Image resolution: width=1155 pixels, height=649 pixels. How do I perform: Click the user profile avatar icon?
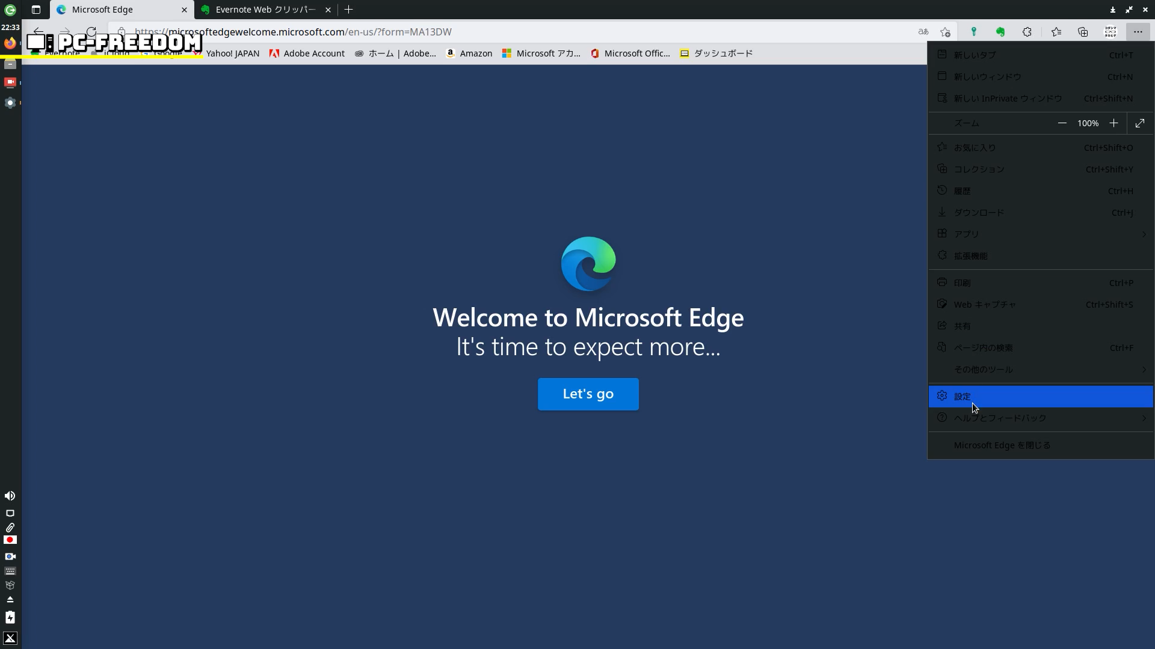[x=1110, y=32]
